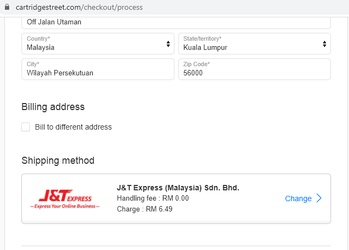
Task: Click the chevron arrow beside Change
Action: click(x=319, y=198)
